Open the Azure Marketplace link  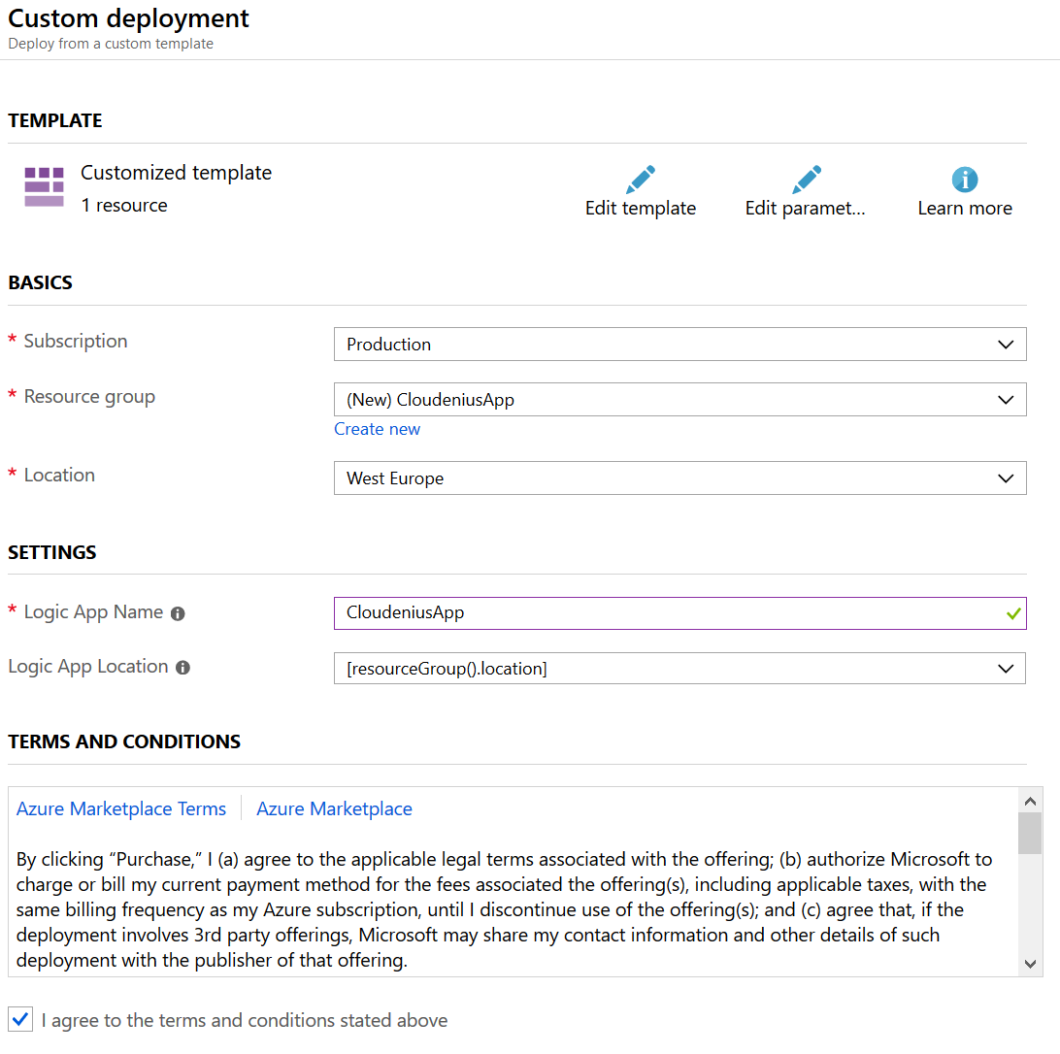[334, 807]
